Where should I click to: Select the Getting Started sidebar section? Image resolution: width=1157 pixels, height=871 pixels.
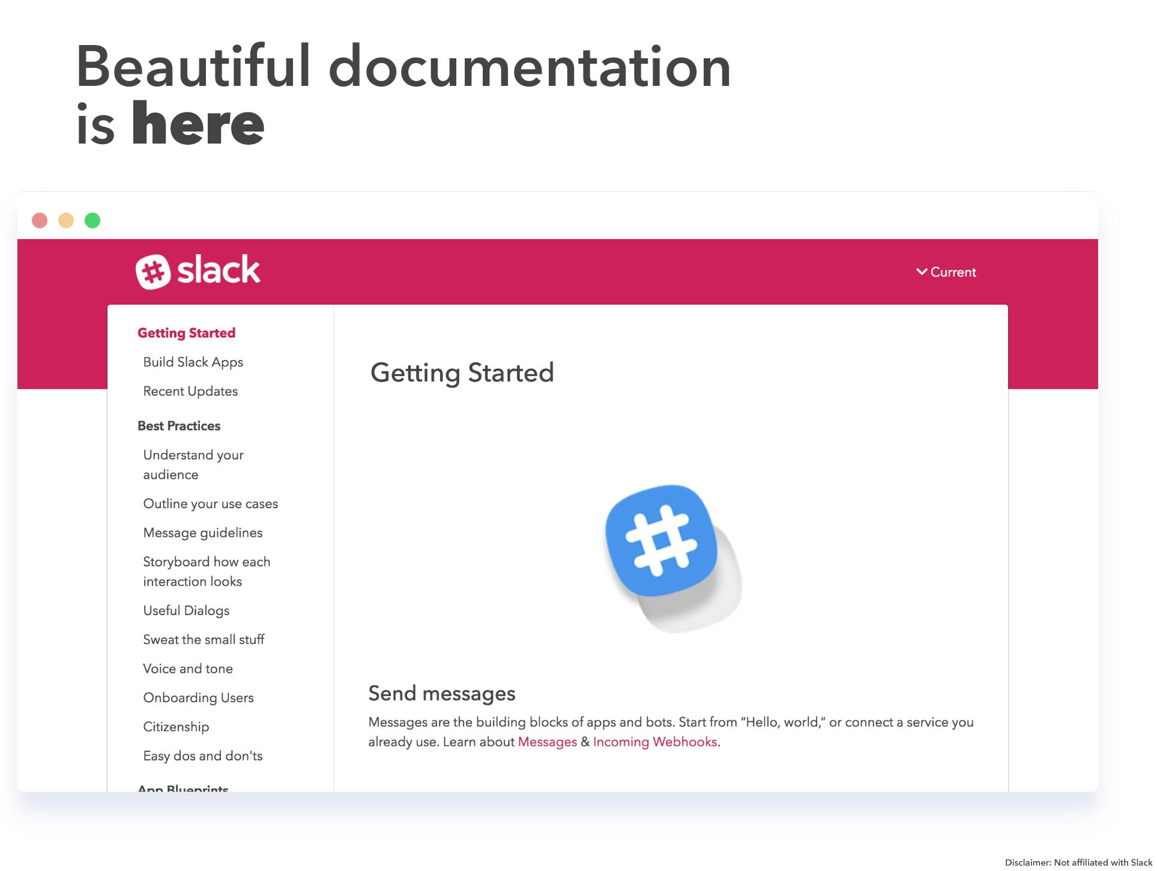pos(186,333)
